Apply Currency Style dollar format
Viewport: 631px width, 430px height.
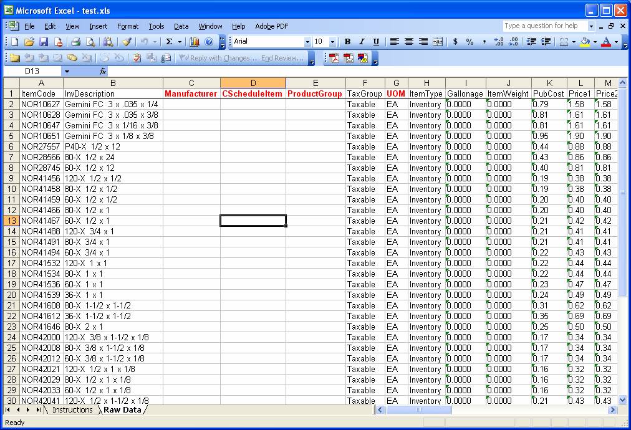tap(455, 42)
